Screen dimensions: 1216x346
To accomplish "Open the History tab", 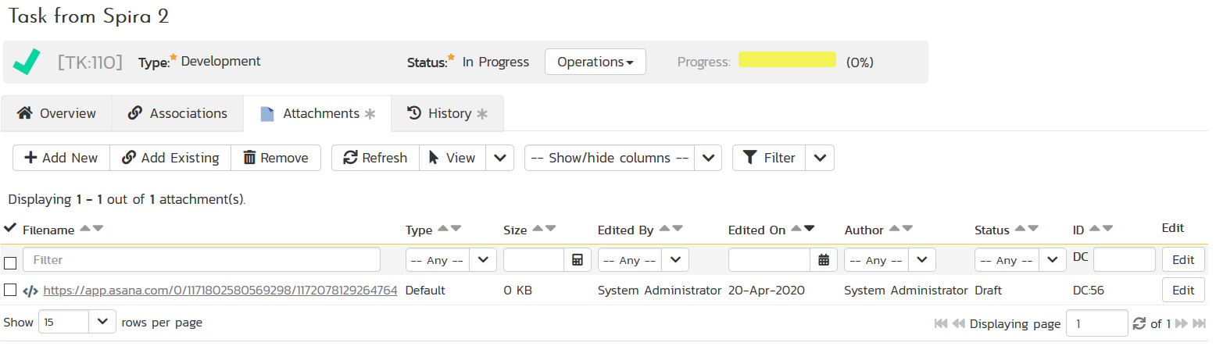I will [x=448, y=113].
